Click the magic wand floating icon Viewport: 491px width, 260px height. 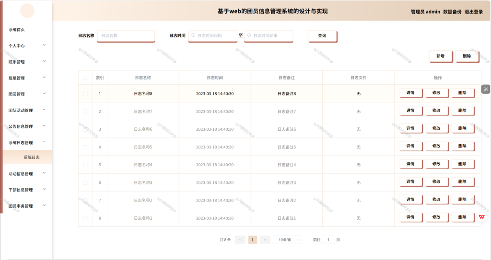(486, 90)
